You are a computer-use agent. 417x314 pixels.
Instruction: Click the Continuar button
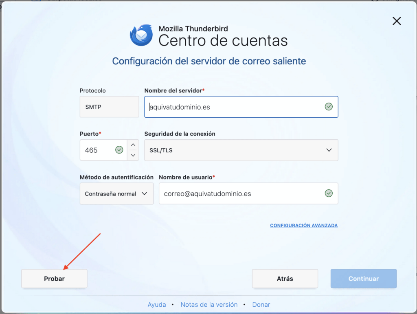coord(364,279)
